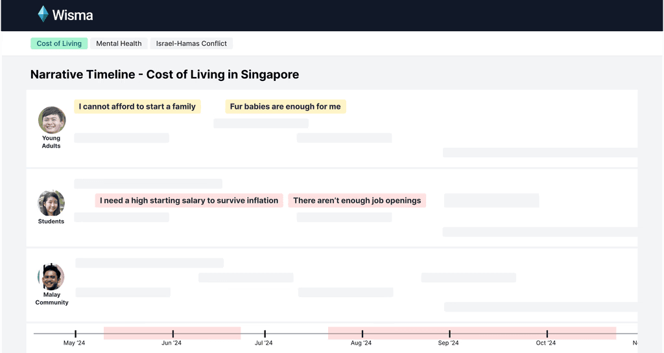Viewport: 664px width, 353px height.
Task: Click the Malay Community label text
Action: click(52, 299)
